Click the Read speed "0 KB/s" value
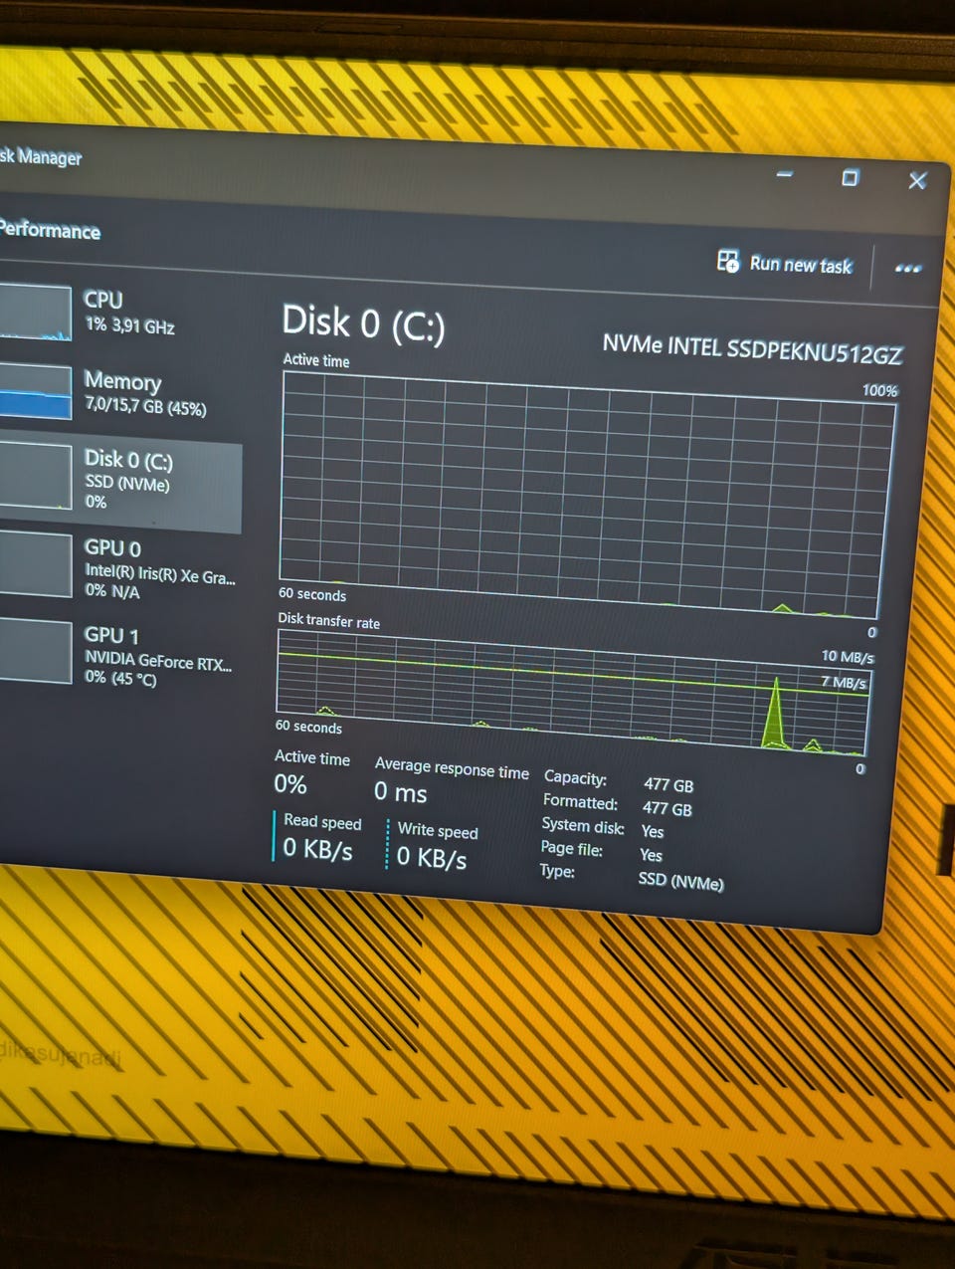The height and width of the screenshot is (1269, 955). (317, 848)
